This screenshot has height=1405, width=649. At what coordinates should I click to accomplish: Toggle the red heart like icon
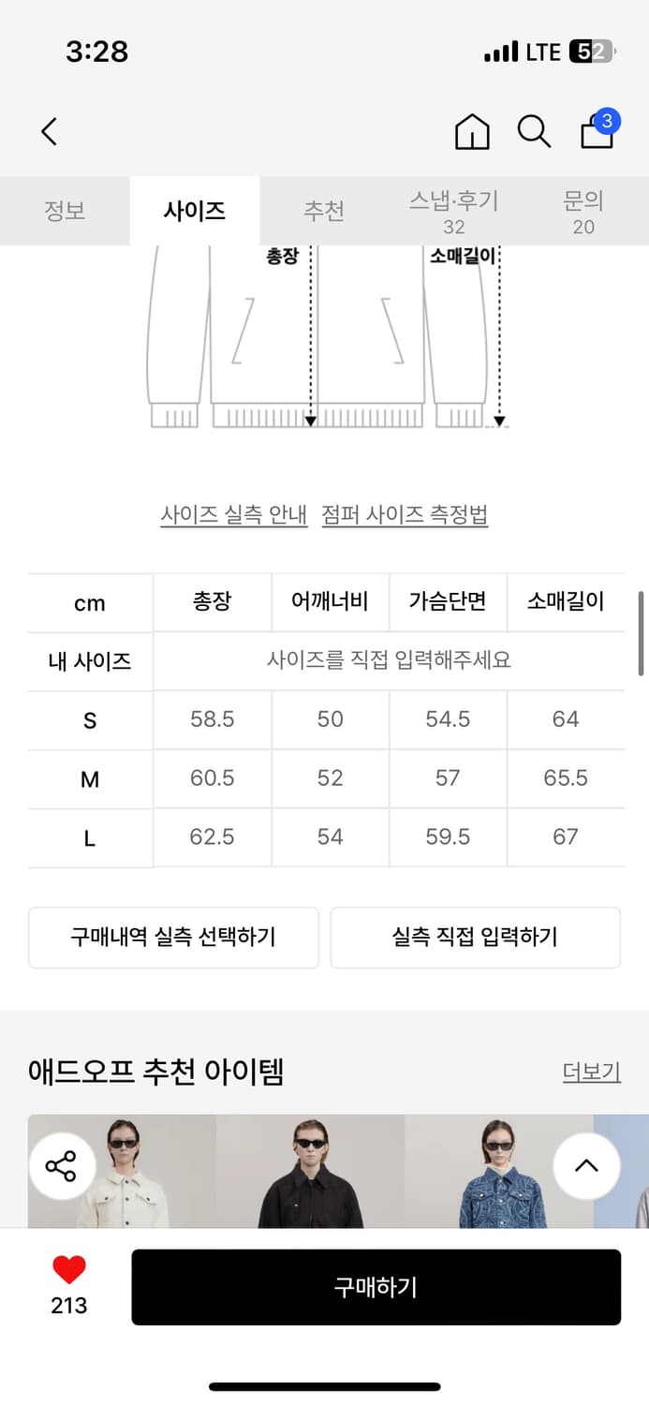point(68,1271)
